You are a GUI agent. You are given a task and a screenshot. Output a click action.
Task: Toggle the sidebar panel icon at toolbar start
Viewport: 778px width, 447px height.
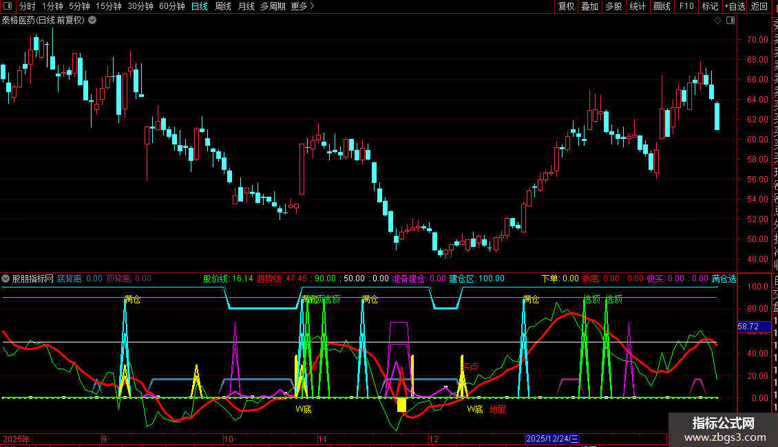coord(8,6)
